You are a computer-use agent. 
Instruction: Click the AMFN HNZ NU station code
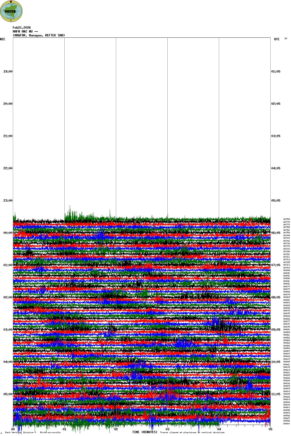tap(25, 31)
